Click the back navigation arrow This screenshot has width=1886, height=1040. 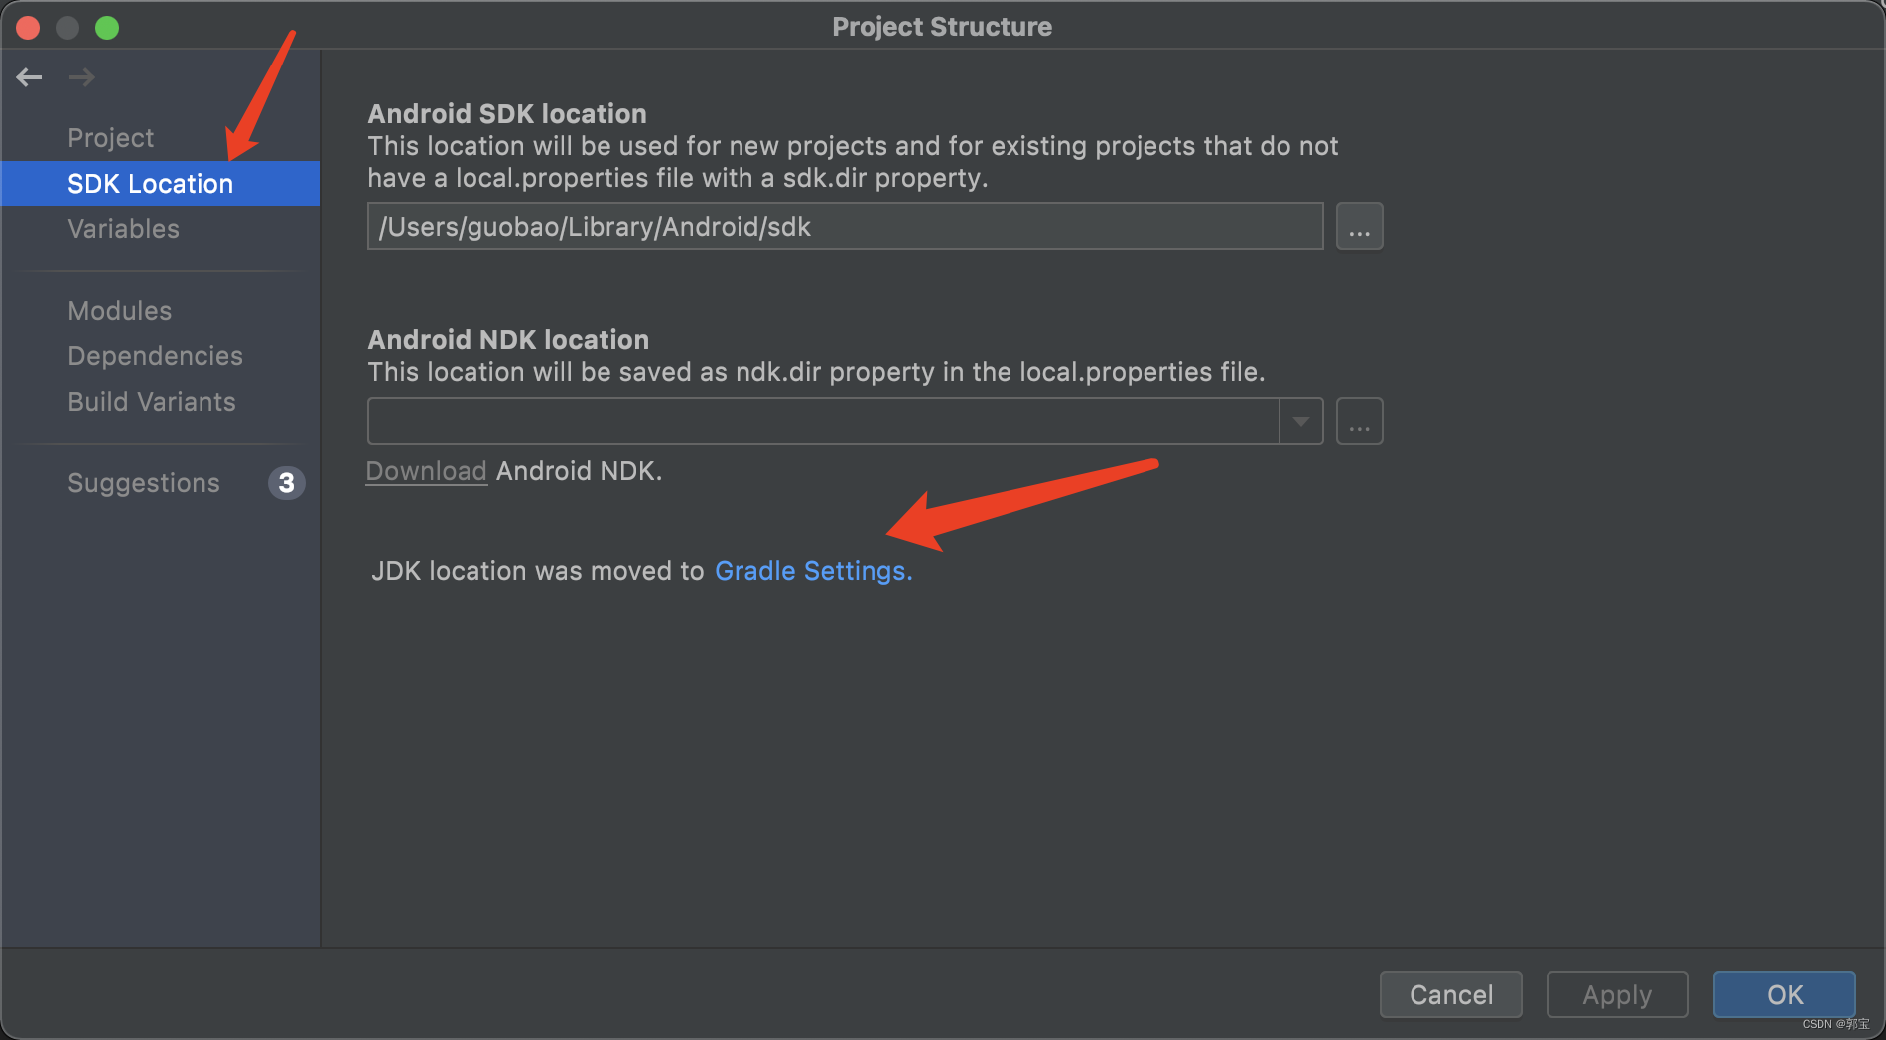point(29,76)
